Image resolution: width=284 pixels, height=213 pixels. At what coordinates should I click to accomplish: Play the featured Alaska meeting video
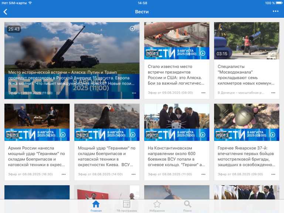[132, 28]
